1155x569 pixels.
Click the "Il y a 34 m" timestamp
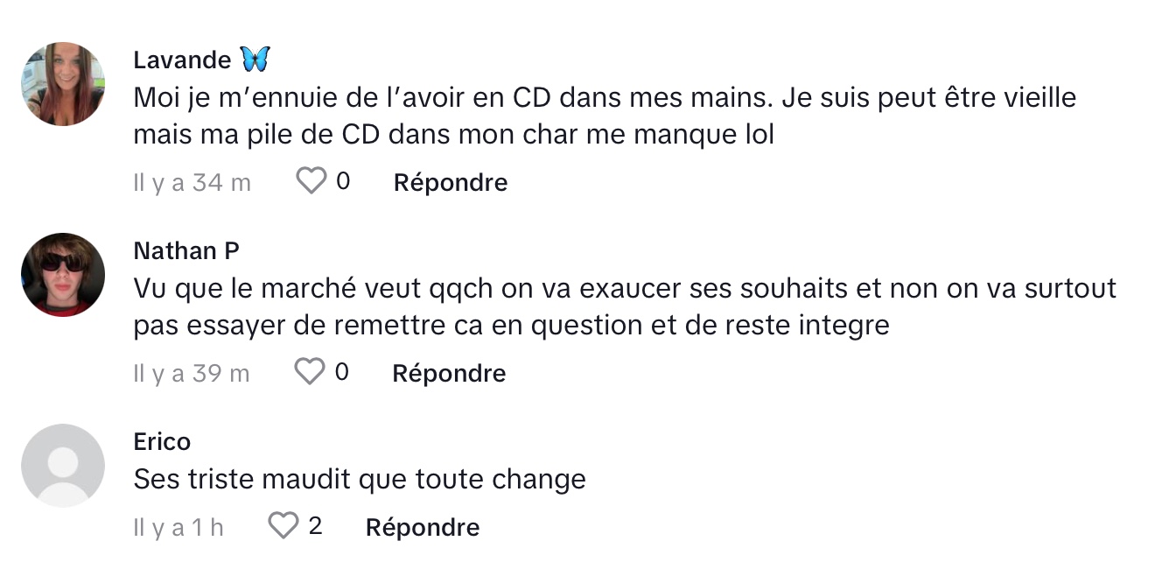[192, 182]
